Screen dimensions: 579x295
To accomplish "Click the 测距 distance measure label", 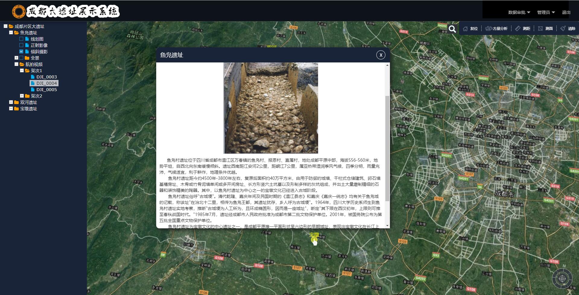I will [x=527, y=29].
